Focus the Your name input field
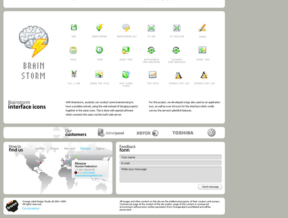 (170, 157)
